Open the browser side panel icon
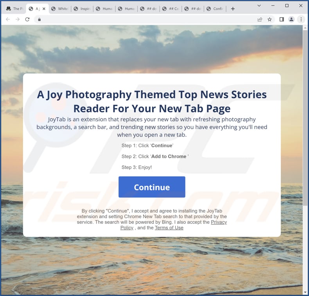The height and width of the screenshot is (296, 309). point(282,19)
